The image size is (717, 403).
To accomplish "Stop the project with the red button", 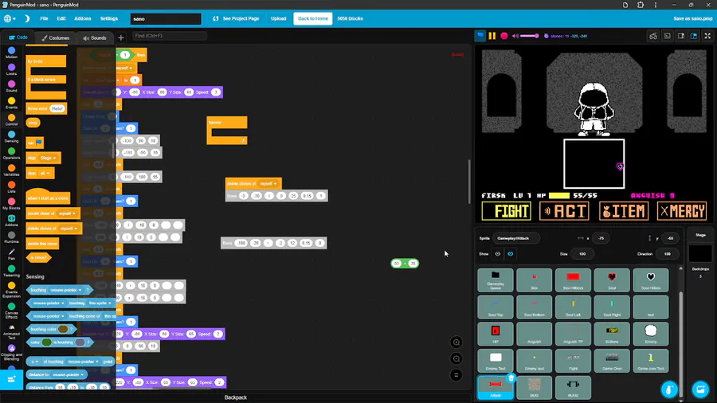I will (x=504, y=36).
